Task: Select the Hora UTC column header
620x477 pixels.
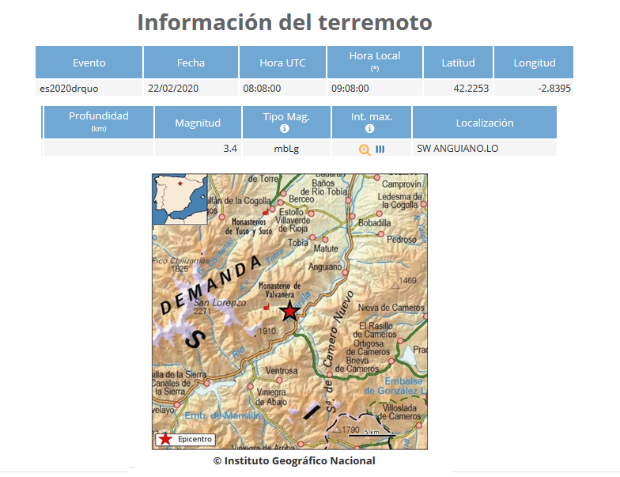Action: coord(282,62)
